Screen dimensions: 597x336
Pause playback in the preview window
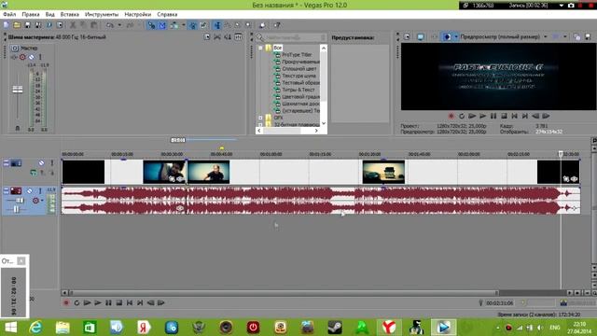tap(493, 116)
